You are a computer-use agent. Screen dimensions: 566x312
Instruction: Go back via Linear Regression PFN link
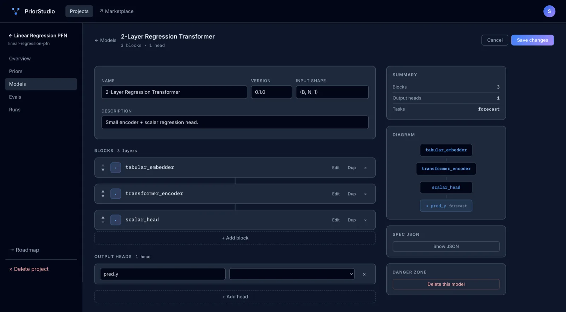coord(38,35)
